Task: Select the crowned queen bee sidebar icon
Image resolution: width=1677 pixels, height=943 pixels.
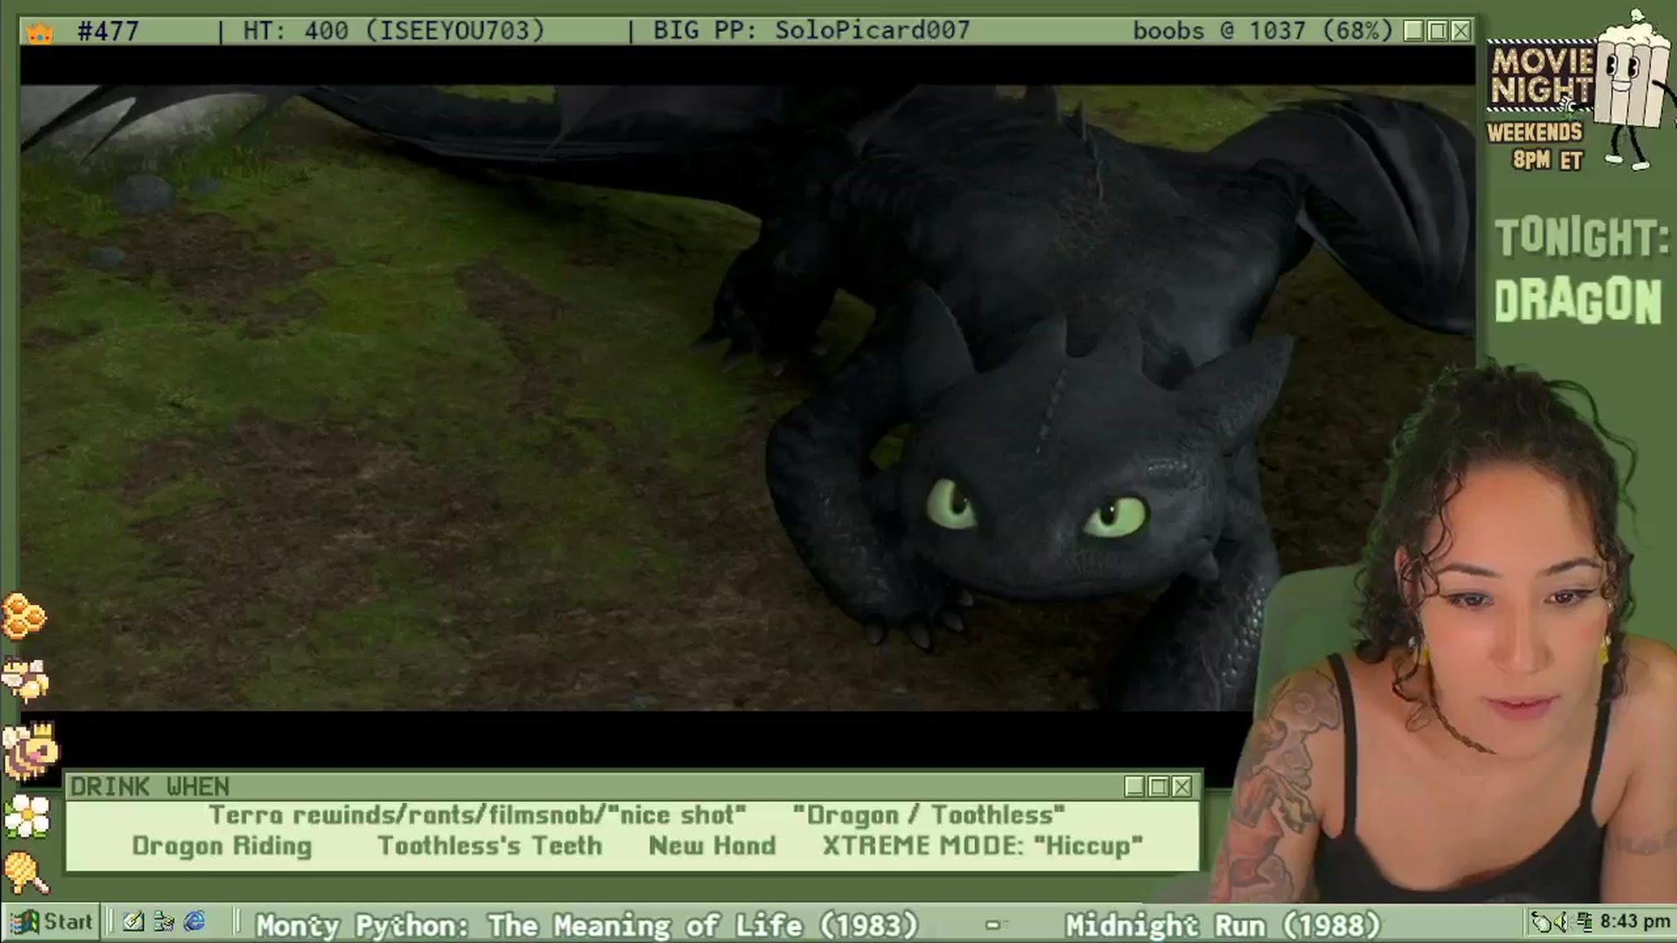Action: pyautogui.click(x=31, y=750)
